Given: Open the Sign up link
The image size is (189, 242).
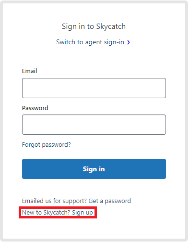Looking at the screenshot, I should [x=83, y=213].
